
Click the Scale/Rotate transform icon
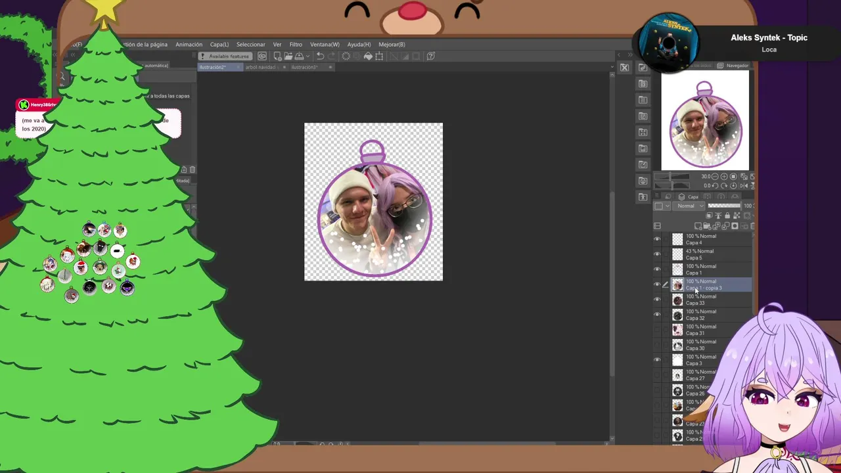click(379, 56)
